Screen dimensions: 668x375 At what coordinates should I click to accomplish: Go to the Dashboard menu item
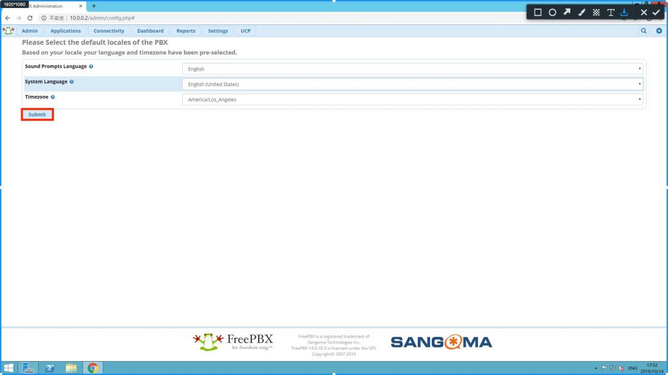point(150,31)
